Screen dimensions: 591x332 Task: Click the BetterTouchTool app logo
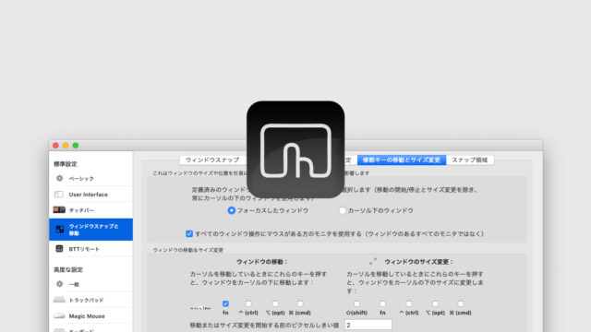coord(295,149)
